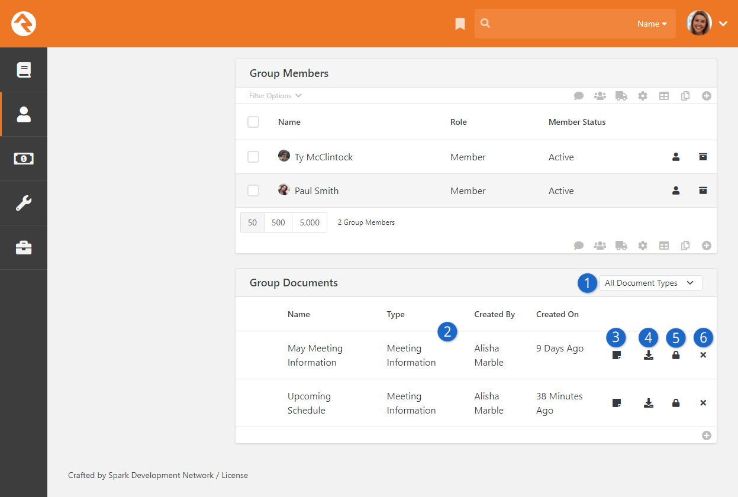
Task: Delete May Meeting Information document
Action: coord(703,355)
